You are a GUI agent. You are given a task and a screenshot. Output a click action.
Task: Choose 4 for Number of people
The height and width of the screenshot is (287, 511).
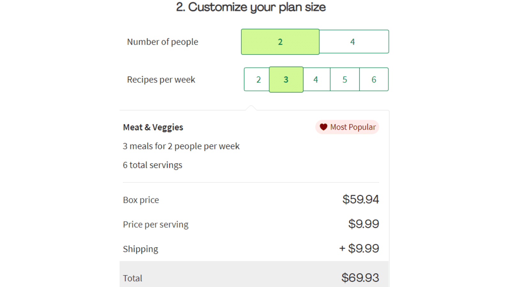point(354,42)
